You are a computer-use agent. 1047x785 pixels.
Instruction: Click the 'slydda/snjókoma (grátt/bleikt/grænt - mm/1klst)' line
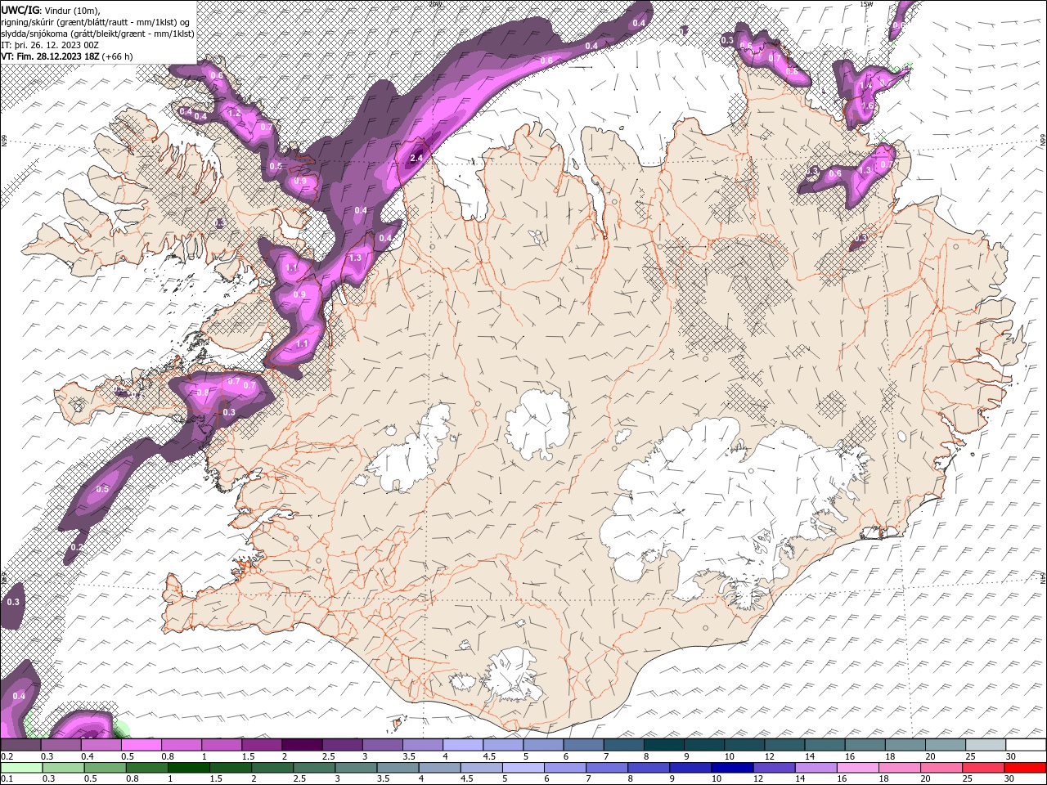tap(97, 33)
